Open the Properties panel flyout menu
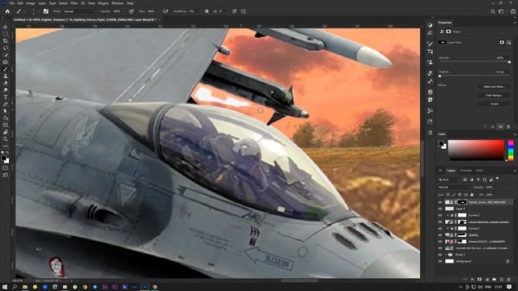 [515, 23]
